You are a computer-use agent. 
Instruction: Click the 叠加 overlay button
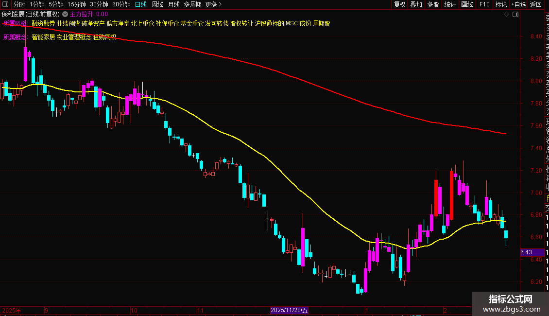coord(416,4)
